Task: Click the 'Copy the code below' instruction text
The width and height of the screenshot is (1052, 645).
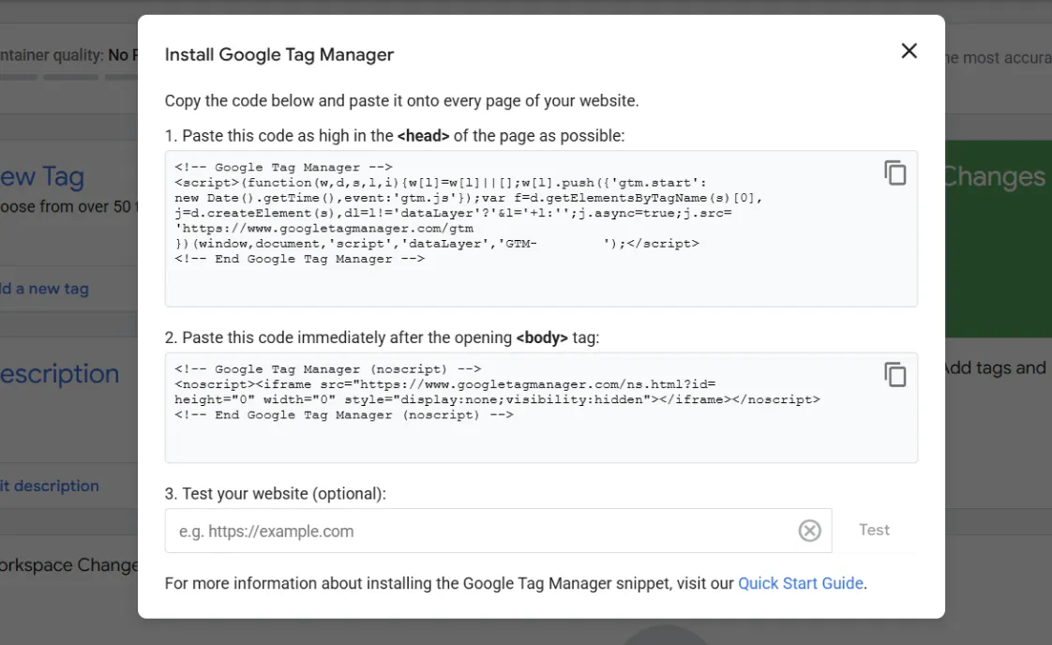Action: tap(402, 100)
